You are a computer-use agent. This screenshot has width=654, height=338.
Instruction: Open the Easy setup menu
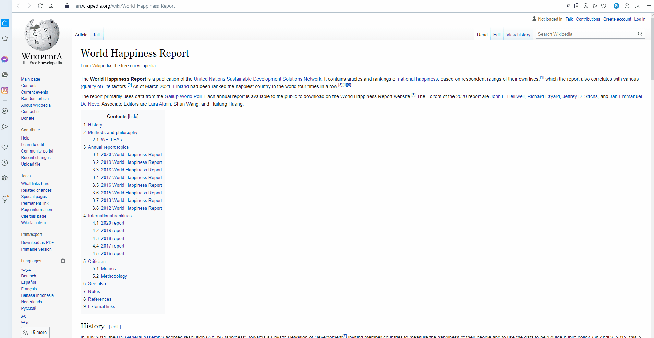tap(649, 6)
